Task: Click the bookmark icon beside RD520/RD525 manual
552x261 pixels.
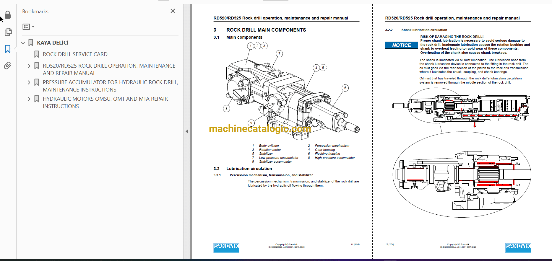Action: (x=37, y=66)
